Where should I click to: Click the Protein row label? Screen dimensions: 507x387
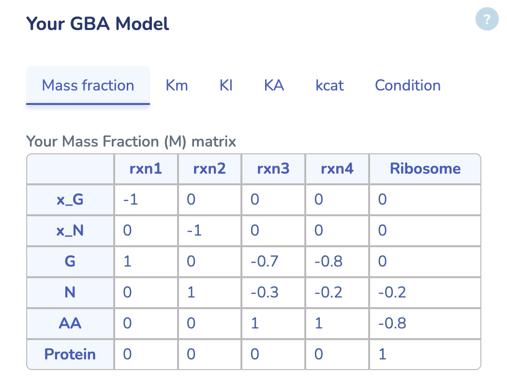point(70,354)
